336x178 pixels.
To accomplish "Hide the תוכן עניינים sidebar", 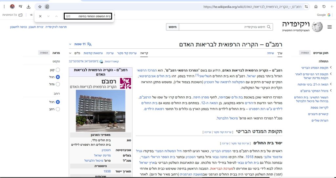I will 304,53.
